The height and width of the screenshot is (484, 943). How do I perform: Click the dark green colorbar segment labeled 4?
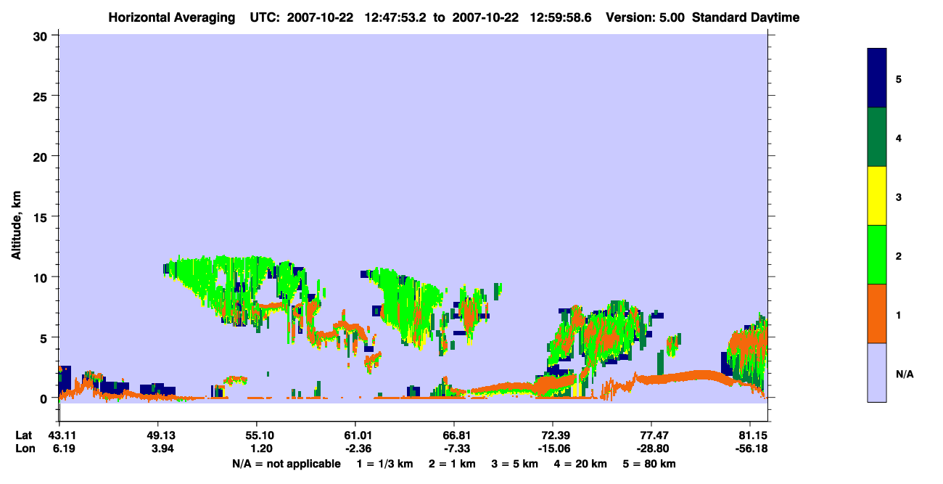(877, 137)
